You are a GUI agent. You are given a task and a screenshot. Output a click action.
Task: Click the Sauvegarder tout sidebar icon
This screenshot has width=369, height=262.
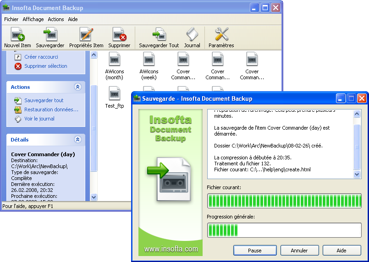[18, 100]
